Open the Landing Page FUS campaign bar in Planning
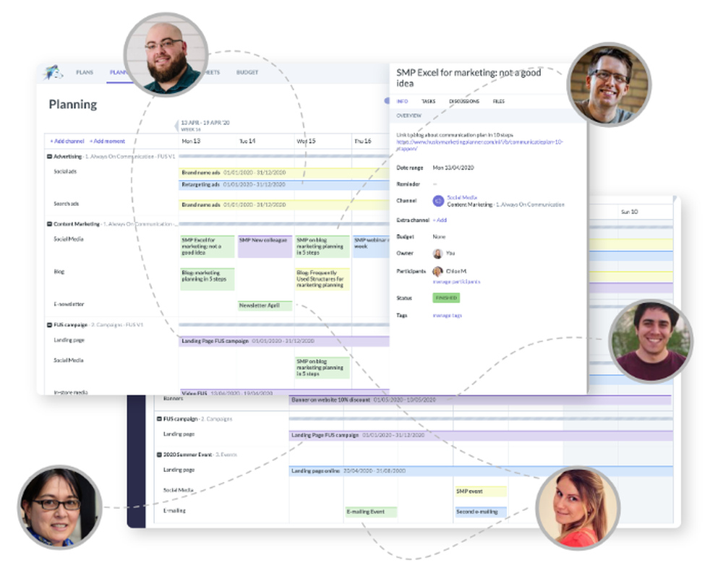 [284, 341]
